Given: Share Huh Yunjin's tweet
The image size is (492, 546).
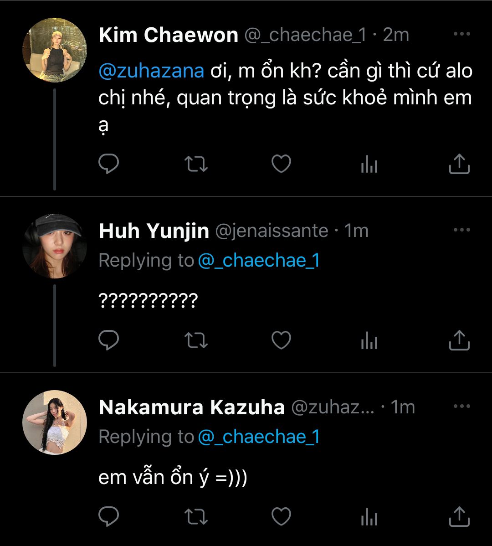Looking at the screenshot, I should tap(459, 340).
